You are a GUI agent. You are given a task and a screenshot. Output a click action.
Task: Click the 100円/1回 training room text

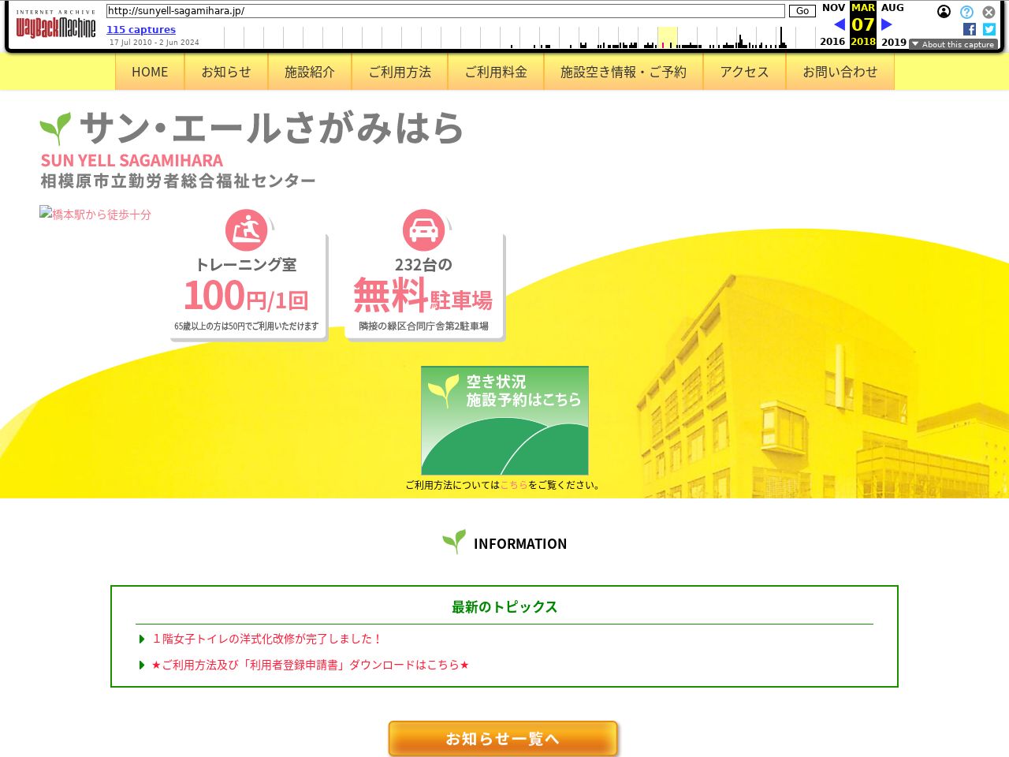[246, 296]
